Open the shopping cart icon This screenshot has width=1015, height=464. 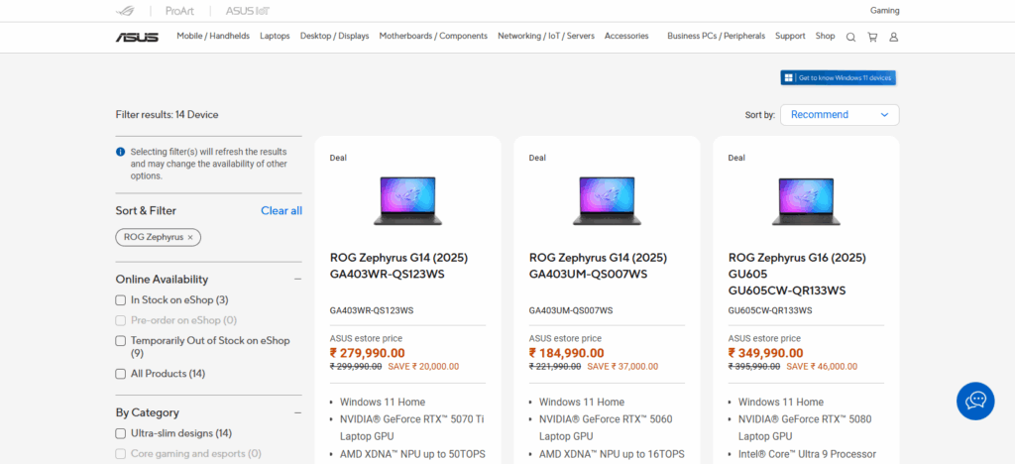[872, 37]
